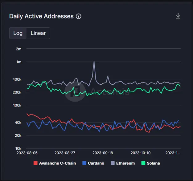Click the Ethereum spike peak near 1m
This screenshot has width=193, height=181.
94,61
